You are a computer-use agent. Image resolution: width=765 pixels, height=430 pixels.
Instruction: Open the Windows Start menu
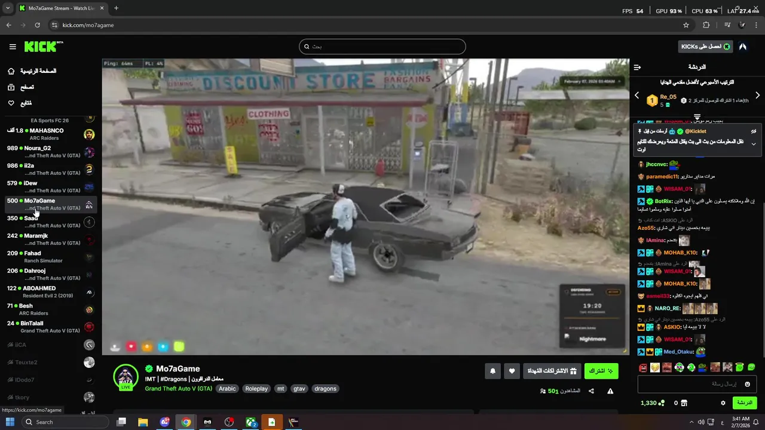tap(10, 422)
